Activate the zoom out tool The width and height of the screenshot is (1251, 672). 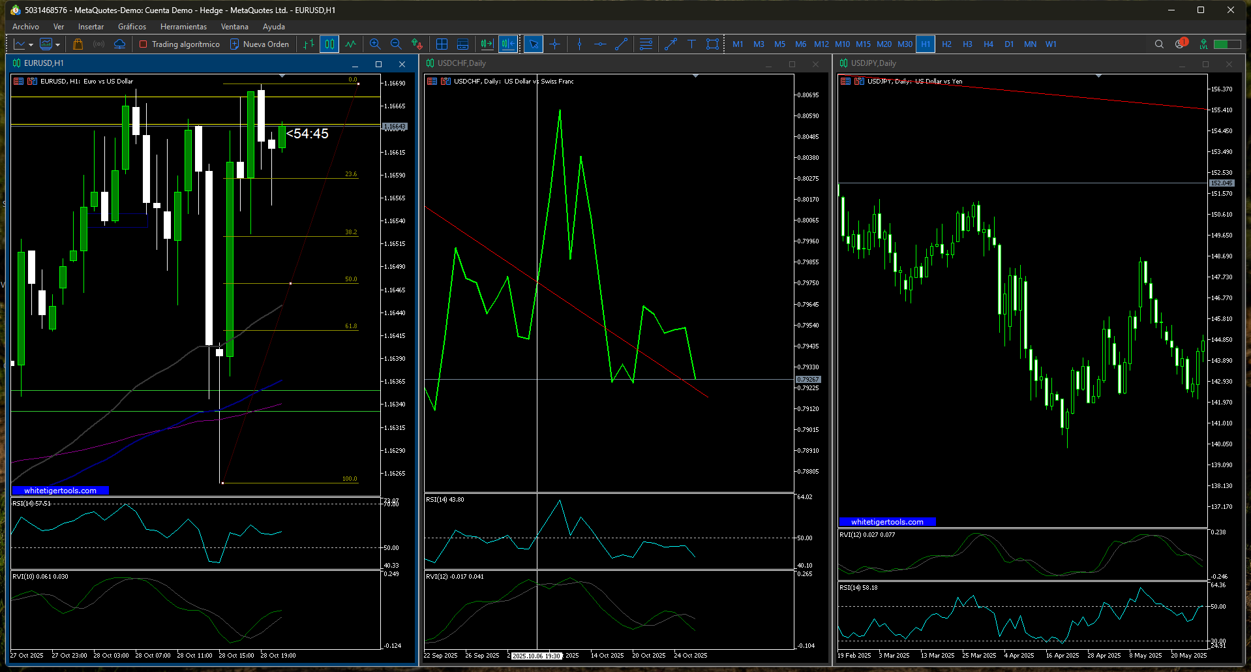[396, 44]
